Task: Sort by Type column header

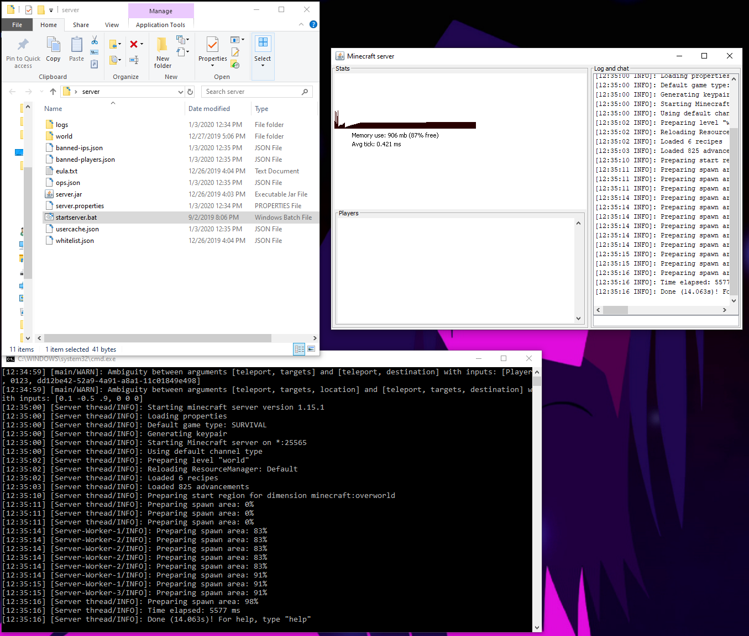Action: [285, 109]
